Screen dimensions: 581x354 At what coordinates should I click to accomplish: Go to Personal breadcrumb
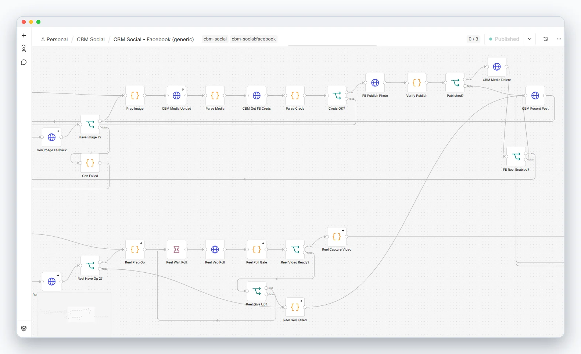[54, 39]
